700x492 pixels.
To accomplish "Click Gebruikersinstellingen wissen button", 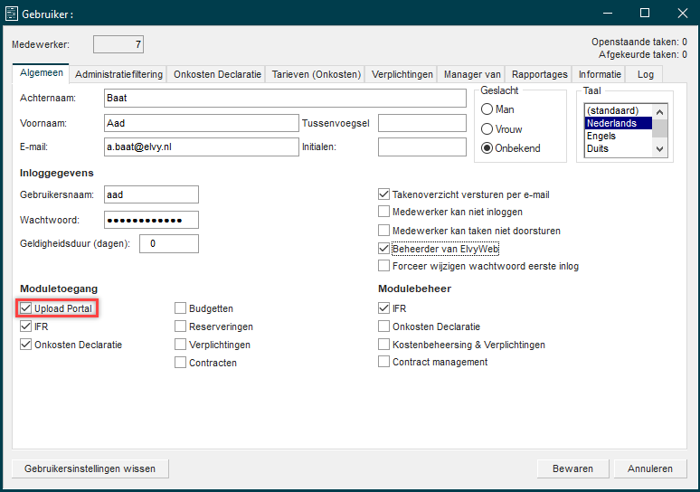I will pos(90,468).
